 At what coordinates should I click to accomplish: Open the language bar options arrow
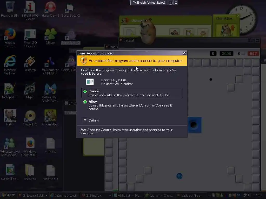coord(176,3)
